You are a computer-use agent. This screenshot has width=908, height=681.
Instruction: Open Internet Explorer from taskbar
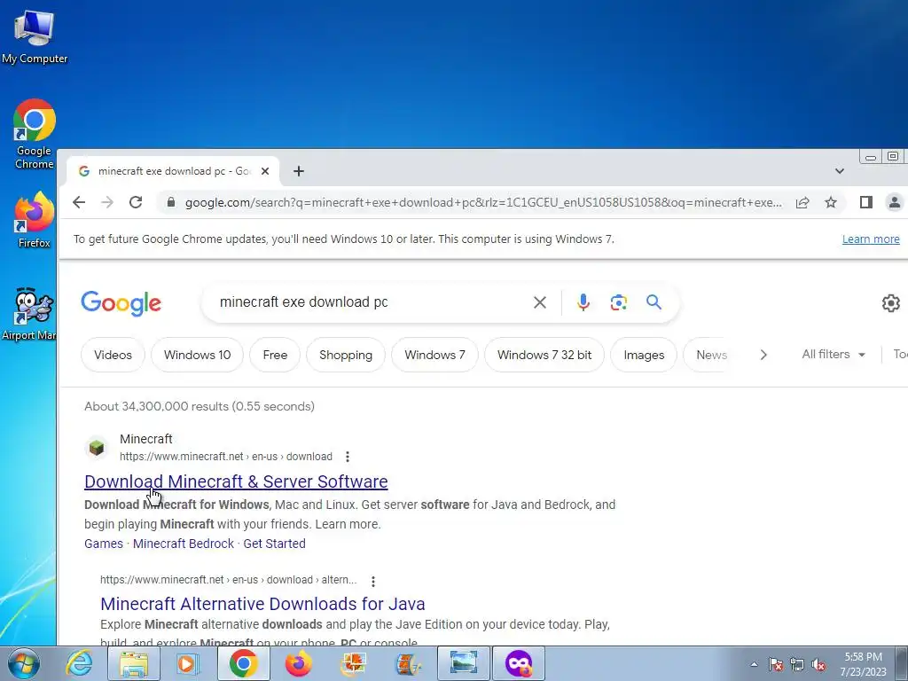coord(79,663)
